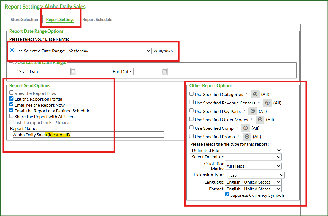Check the Use Specified Promo checkbox

pyautogui.click(x=191, y=136)
